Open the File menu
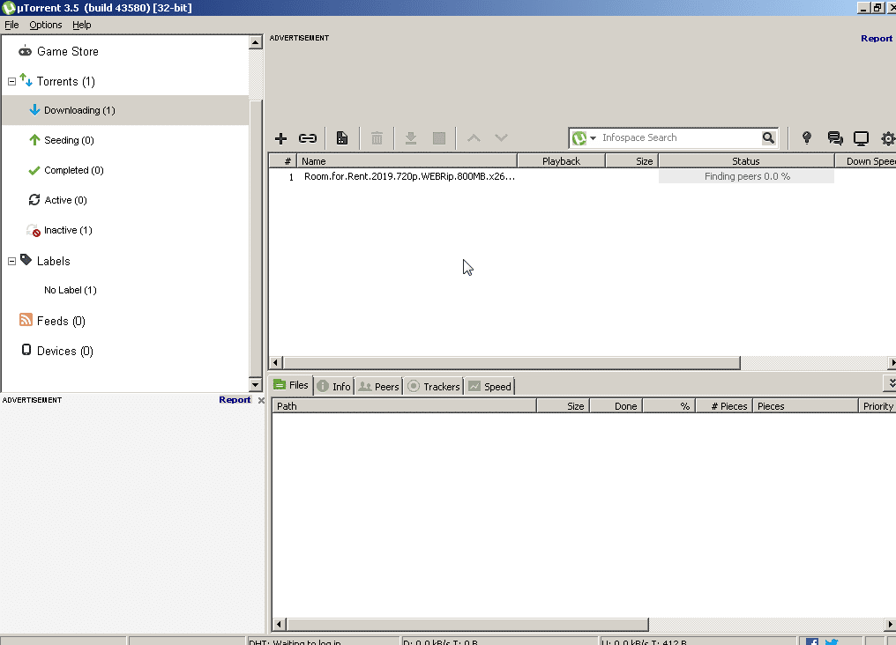This screenshot has height=645, width=896. click(11, 25)
